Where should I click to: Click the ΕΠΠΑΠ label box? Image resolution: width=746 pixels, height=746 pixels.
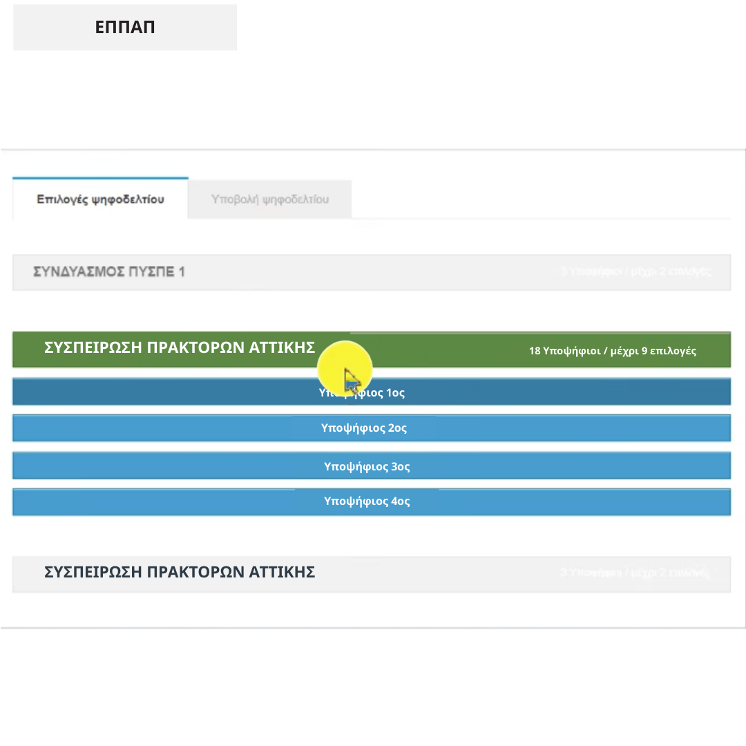[125, 28]
